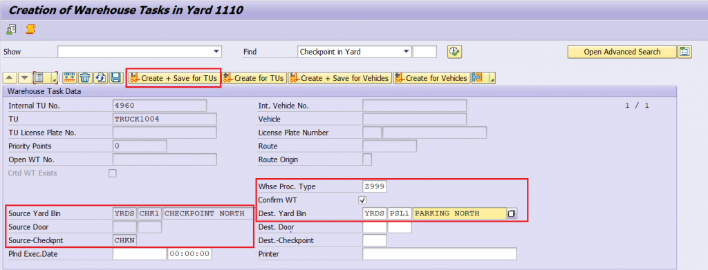Click the Dest.-Checkpoint input field

(375, 241)
